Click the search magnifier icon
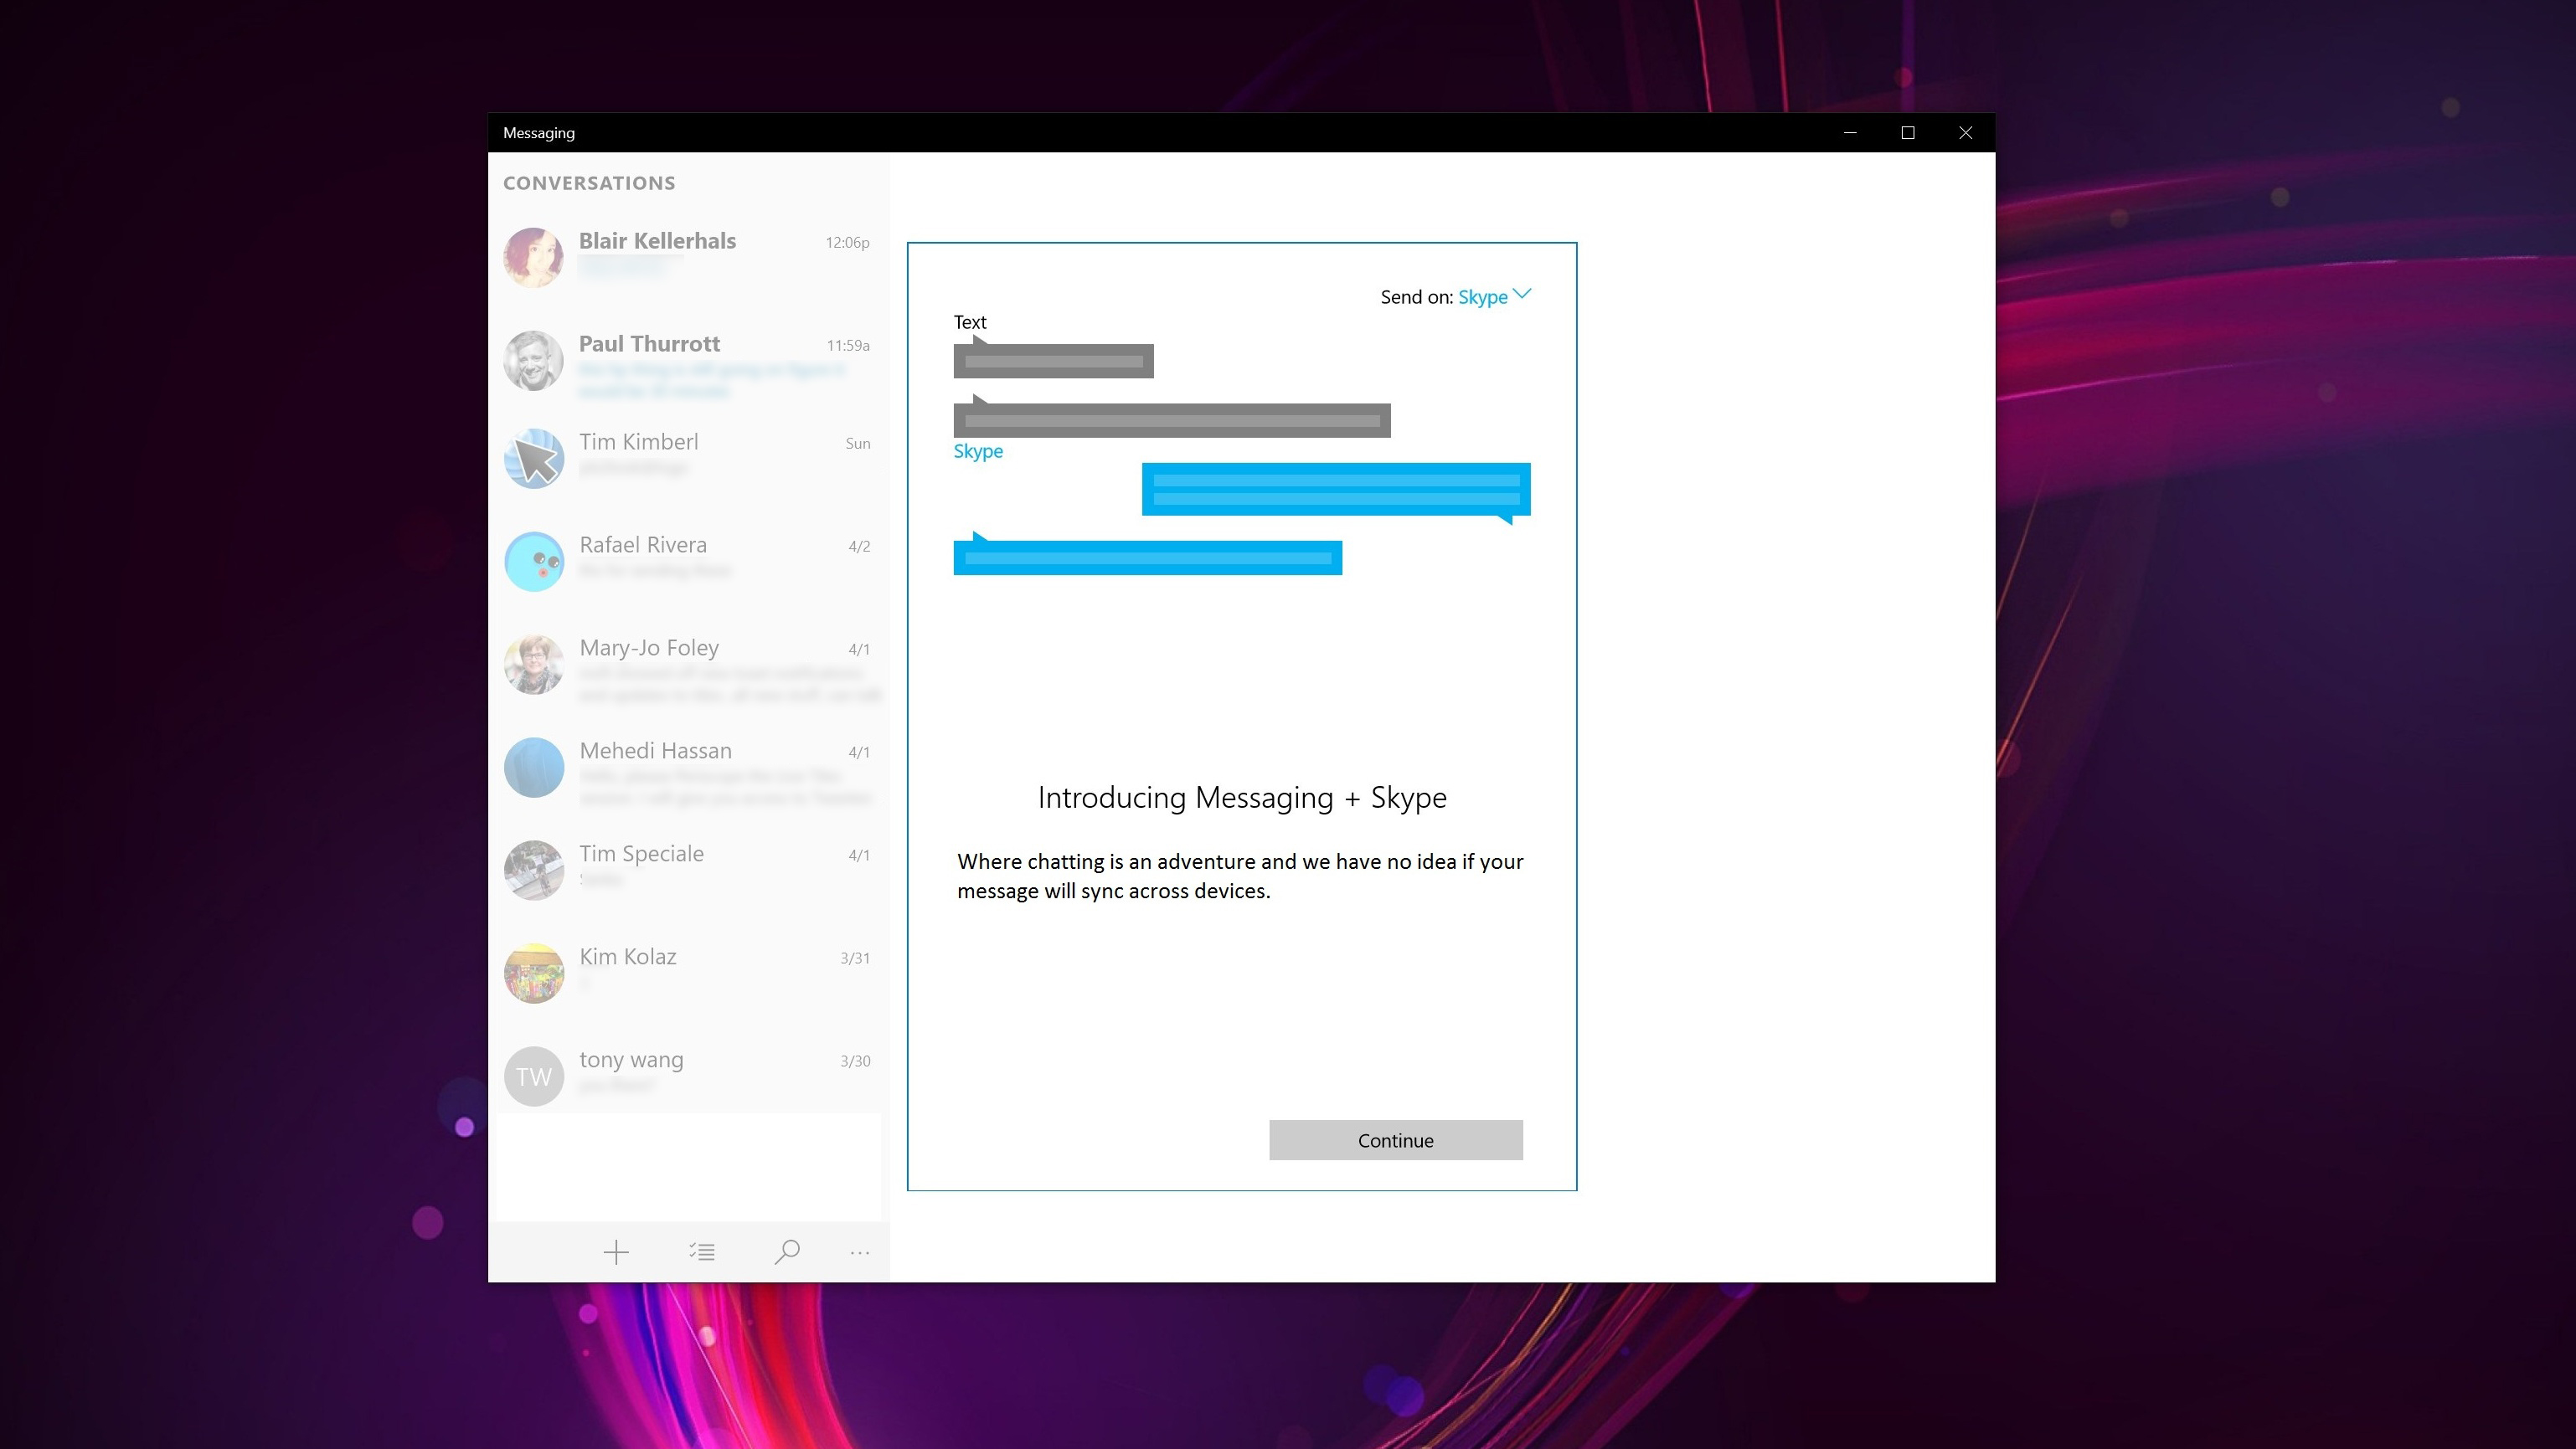Viewport: 2576px width, 1449px height. click(x=787, y=1251)
